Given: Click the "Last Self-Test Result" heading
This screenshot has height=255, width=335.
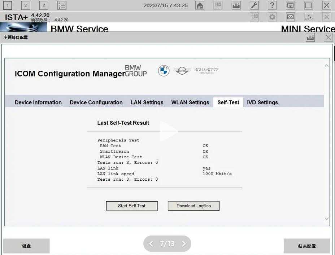Looking at the screenshot, I should click(x=123, y=123).
